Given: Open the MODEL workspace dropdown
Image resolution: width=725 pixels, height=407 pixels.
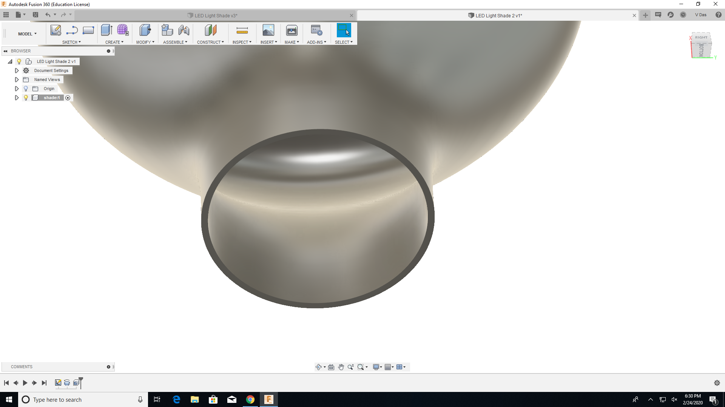Looking at the screenshot, I should (x=27, y=34).
